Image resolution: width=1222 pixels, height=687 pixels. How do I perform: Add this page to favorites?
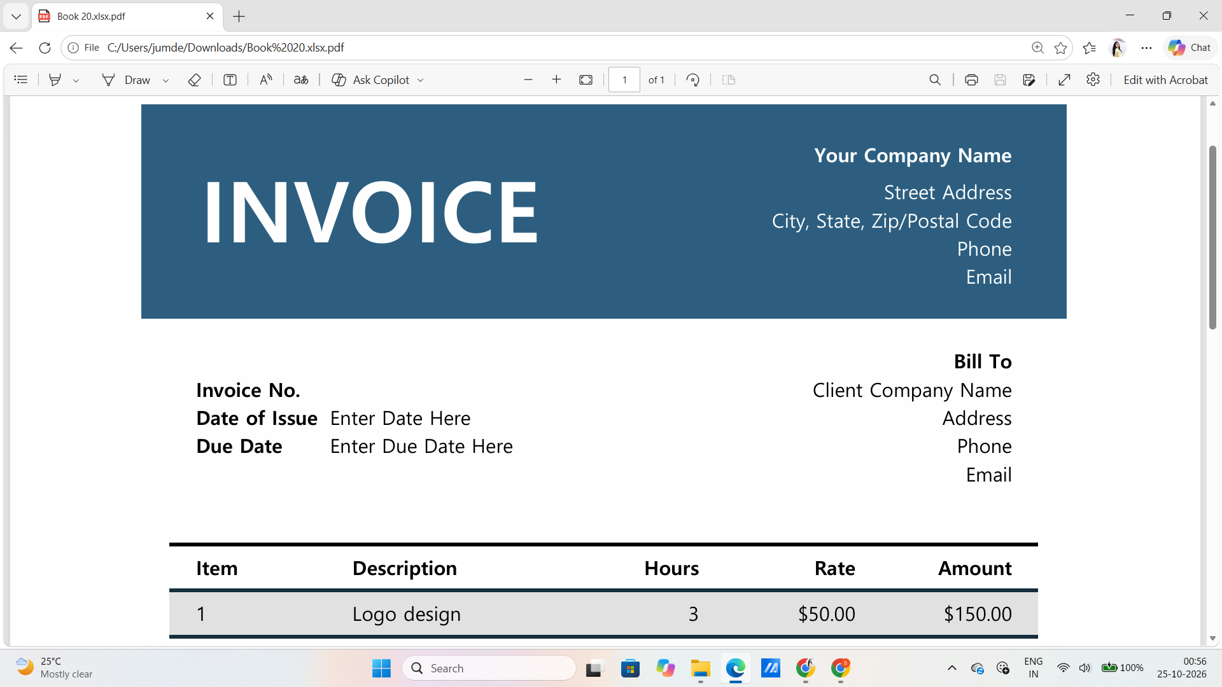1060,48
